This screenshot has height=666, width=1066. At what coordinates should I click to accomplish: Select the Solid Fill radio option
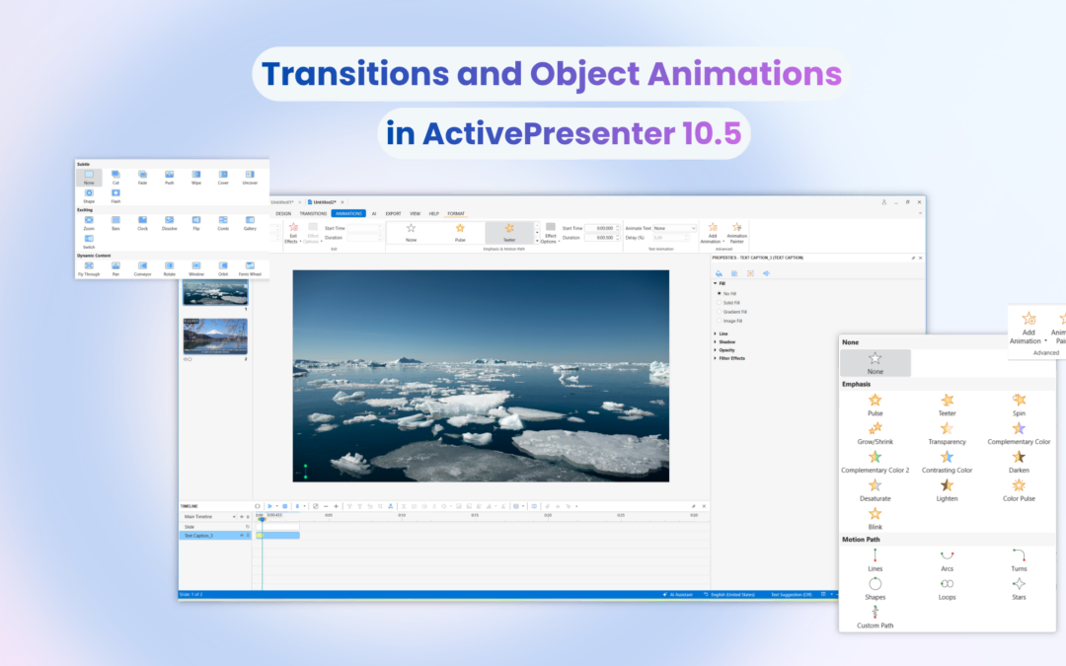(x=728, y=303)
